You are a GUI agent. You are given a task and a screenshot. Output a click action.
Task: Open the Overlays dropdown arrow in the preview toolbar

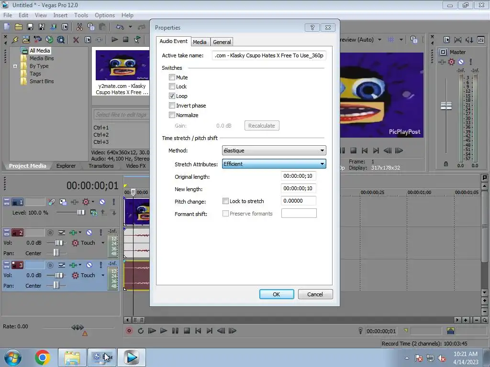(401, 40)
